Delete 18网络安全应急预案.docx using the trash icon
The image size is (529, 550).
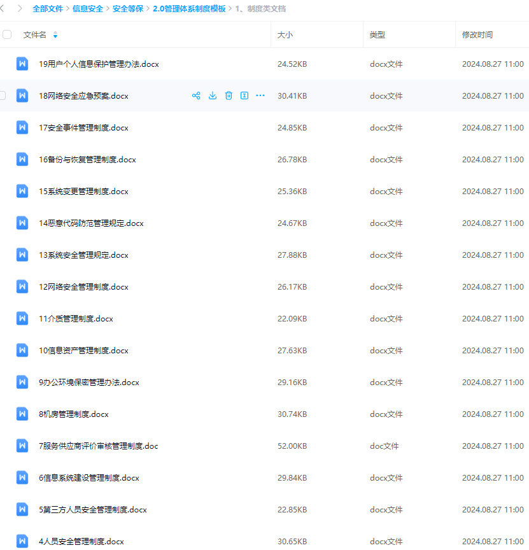(x=229, y=95)
